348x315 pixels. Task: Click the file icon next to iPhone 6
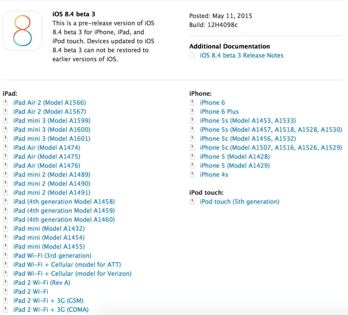[192, 102]
